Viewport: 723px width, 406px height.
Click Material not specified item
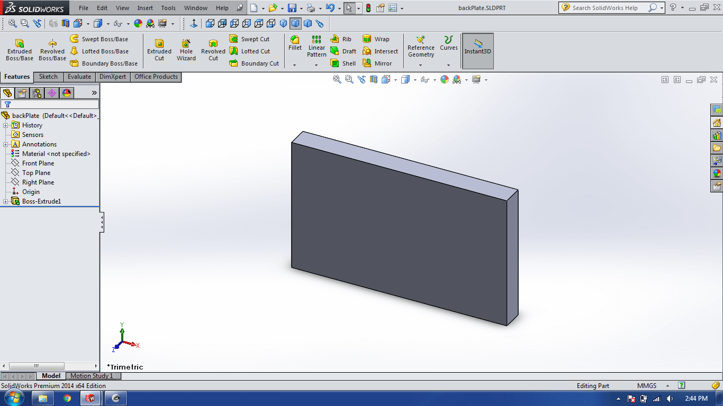pos(51,154)
